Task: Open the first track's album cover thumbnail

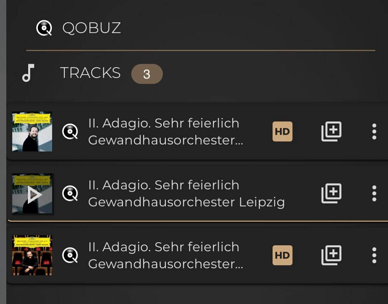Action: pos(32,132)
